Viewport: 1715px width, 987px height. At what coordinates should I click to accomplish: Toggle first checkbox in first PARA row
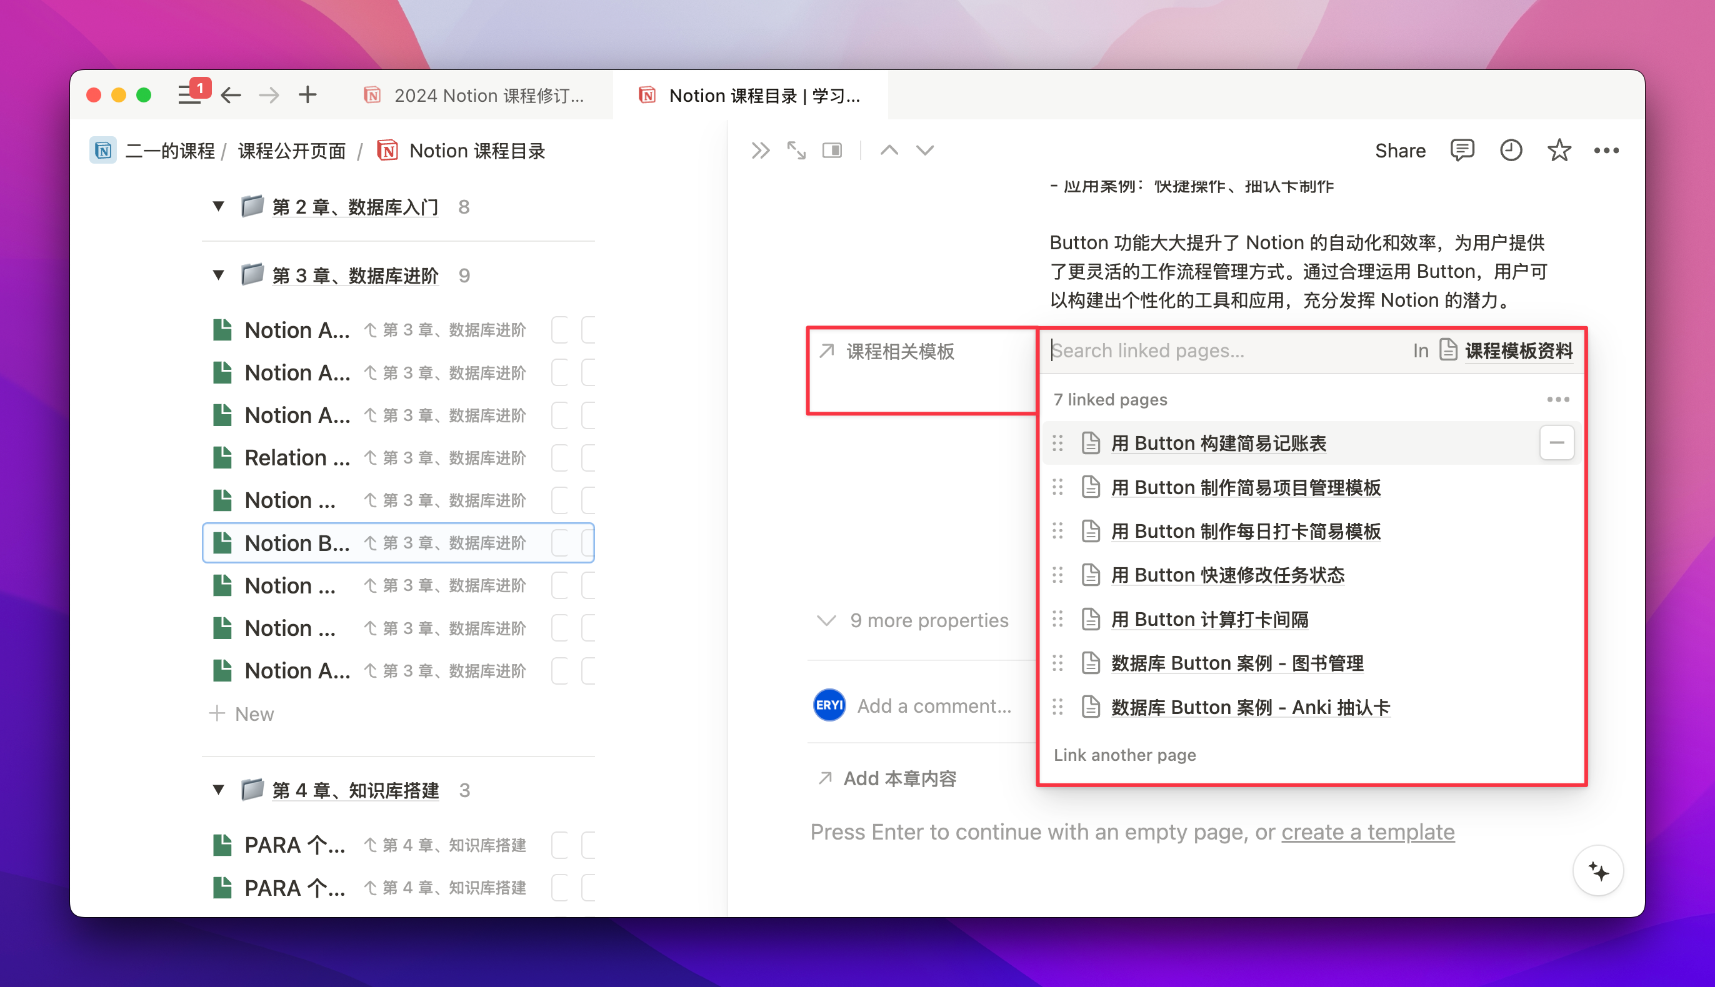[560, 845]
